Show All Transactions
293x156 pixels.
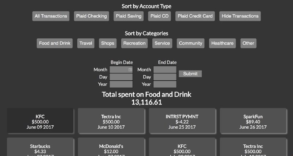[x=51, y=16]
